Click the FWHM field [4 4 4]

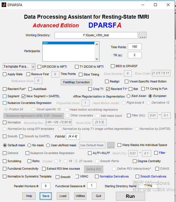73,137
